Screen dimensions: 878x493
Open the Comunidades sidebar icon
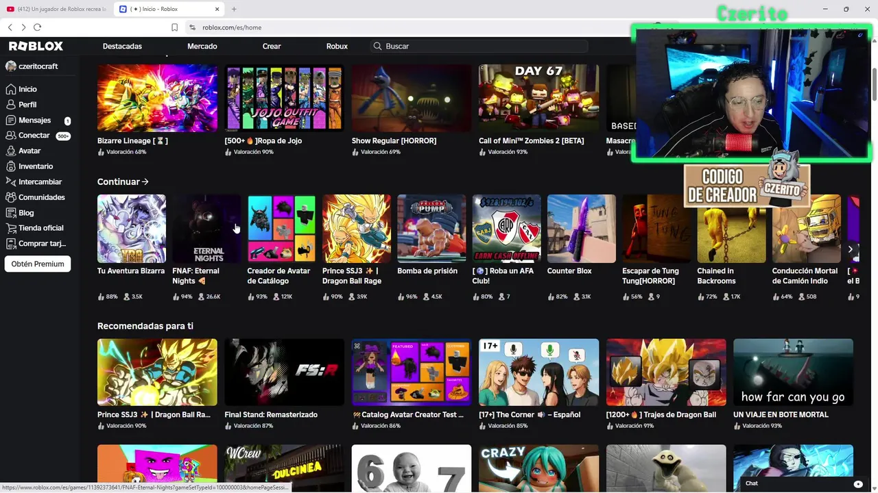(x=10, y=197)
